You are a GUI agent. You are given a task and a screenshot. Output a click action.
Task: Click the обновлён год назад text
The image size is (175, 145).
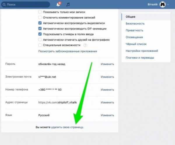[x=52, y=64]
